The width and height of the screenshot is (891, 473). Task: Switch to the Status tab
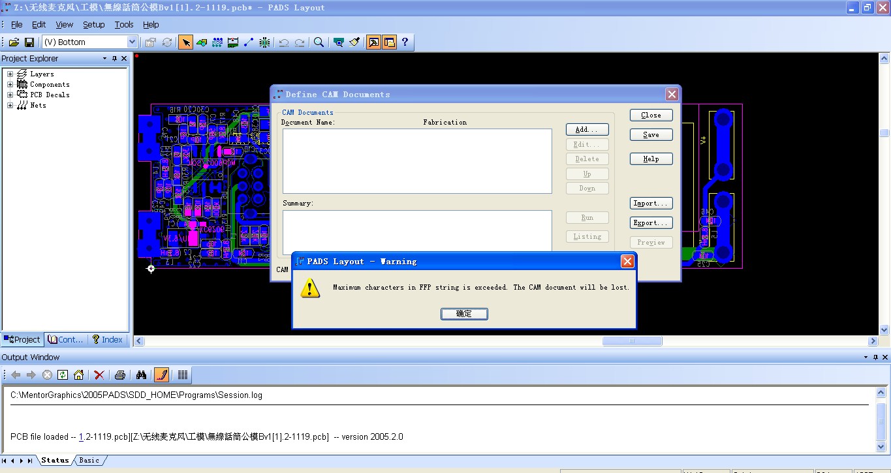tap(55, 460)
